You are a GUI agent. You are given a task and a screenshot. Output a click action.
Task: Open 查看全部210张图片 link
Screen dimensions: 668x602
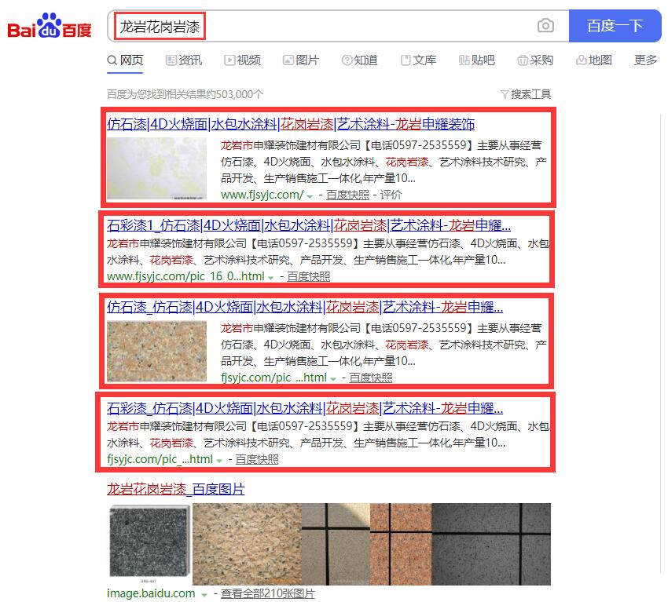pyautogui.click(x=267, y=593)
